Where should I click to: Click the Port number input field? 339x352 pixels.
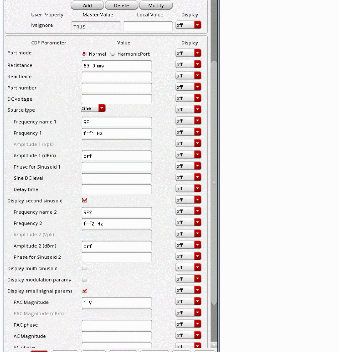117,88
